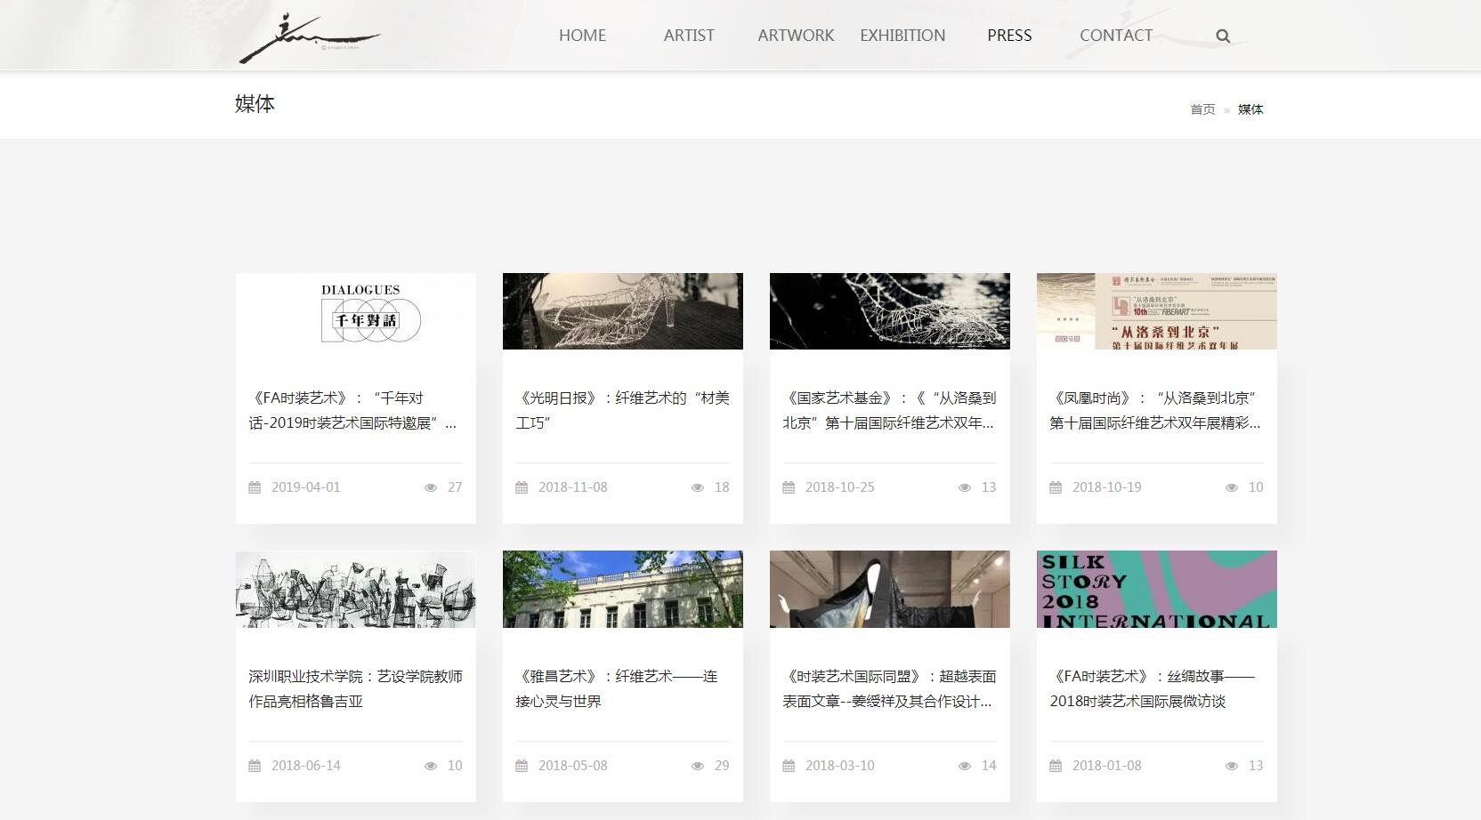
Task: Click the "从洛桑到北京" poster thumbnail
Action: pos(1157,311)
